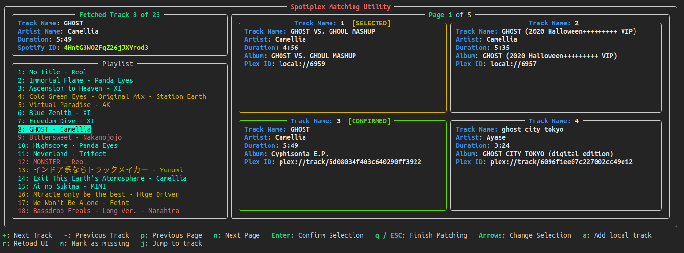Click album "GHOST CITY TOKYO (digital edition)"
The image size is (684, 253).
(548, 154)
